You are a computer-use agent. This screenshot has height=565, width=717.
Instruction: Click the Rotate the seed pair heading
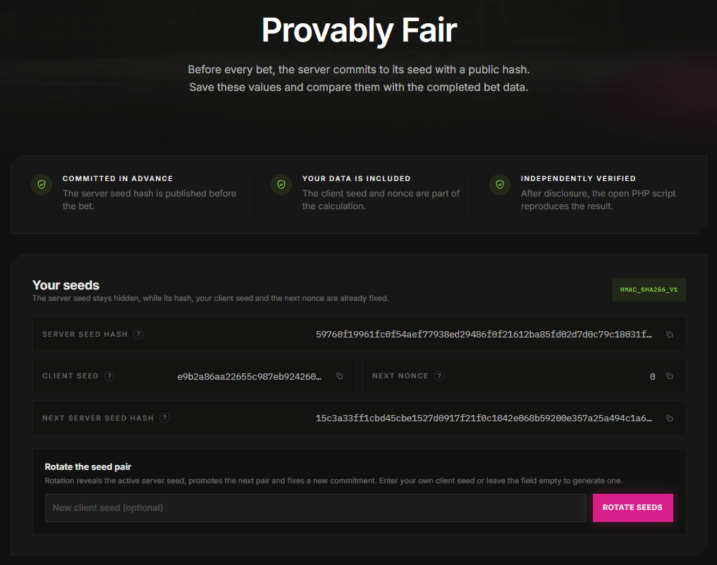click(x=88, y=467)
